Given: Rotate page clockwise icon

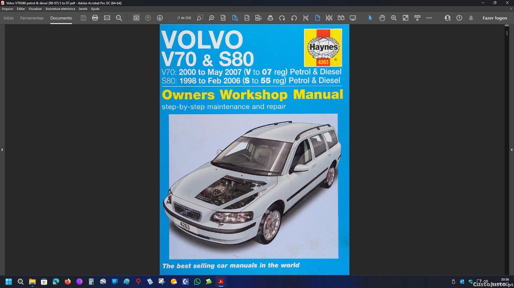Looking at the screenshot, I should point(282,18).
